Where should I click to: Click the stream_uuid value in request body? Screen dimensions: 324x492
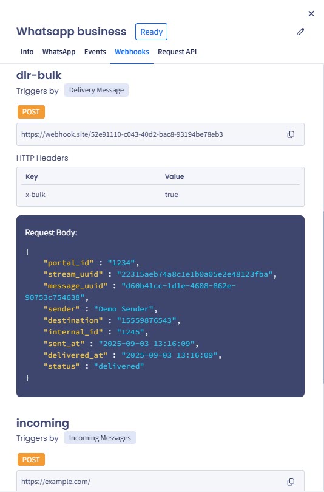coord(194,274)
